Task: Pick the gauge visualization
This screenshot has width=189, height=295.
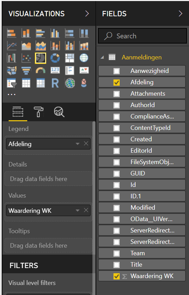Action: pos(40,70)
